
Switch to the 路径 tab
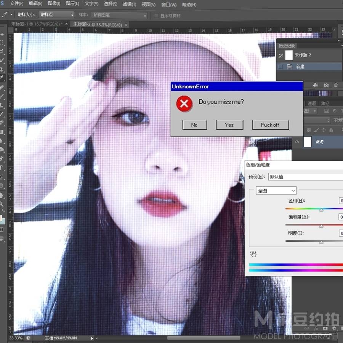[x=325, y=103]
